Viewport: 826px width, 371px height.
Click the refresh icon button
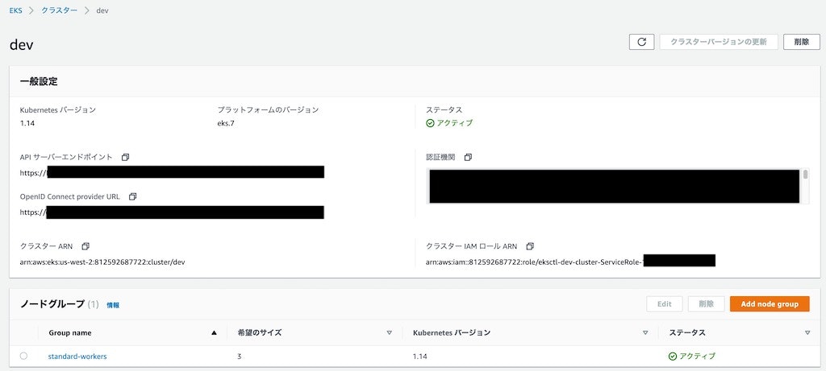coord(641,42)
